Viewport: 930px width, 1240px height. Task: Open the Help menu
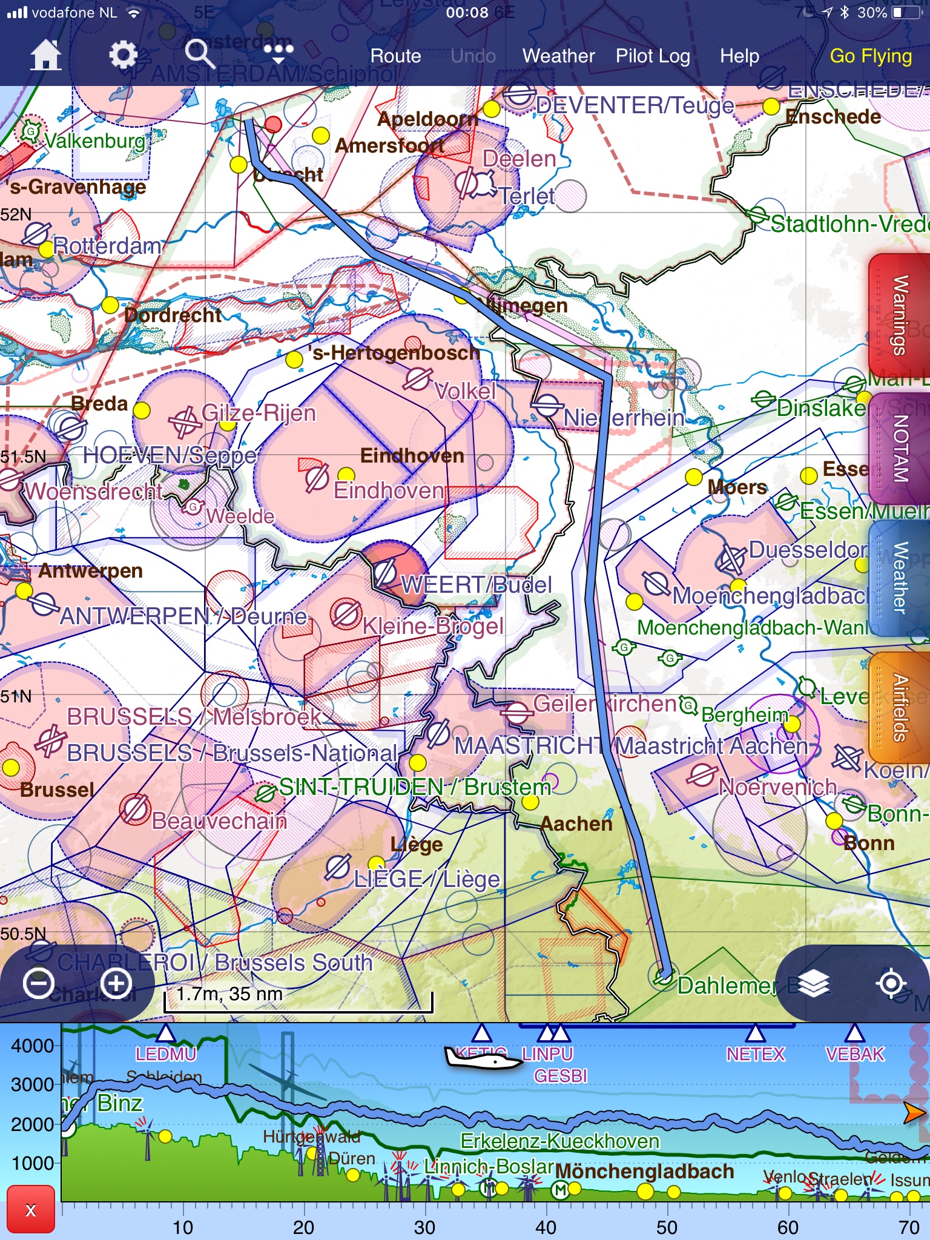coord(739,56)
